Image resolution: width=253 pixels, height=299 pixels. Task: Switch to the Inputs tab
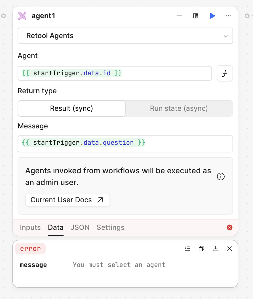coord(30,227)
